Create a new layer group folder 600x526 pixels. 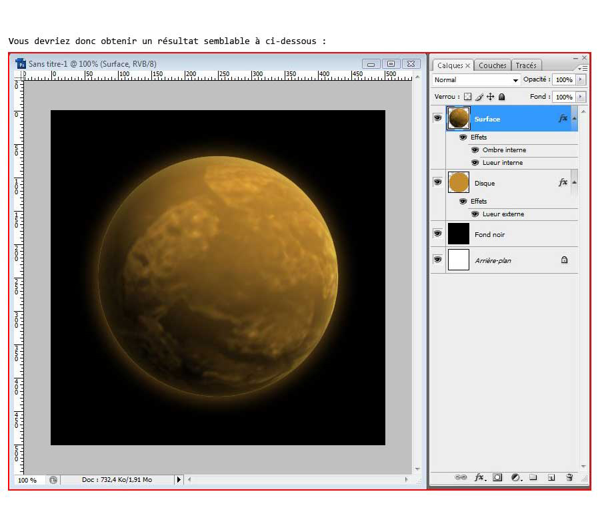[533, 478]
